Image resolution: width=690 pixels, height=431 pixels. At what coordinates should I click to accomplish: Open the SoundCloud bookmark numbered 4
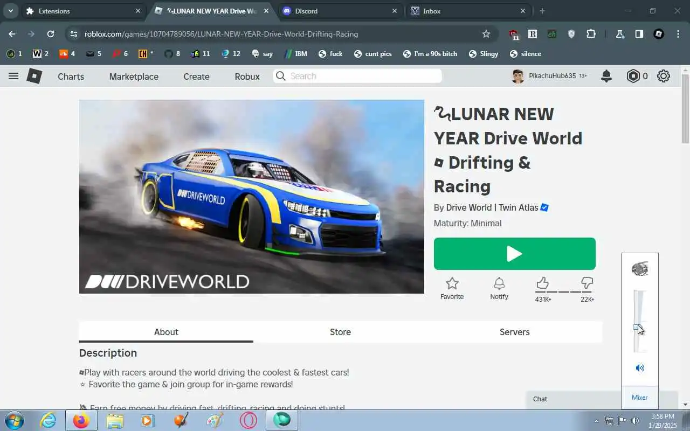[x=67, y=54]
